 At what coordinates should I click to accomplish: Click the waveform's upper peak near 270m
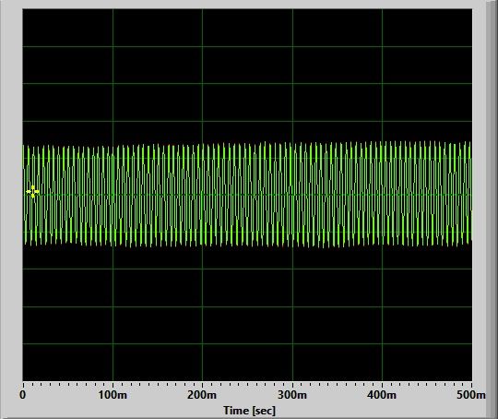click(265, 143)
